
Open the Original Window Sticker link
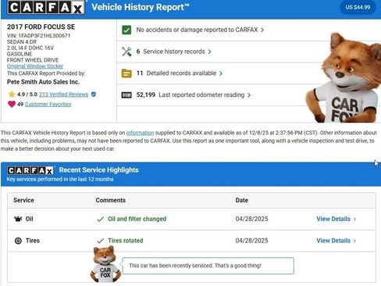pos(35,66)
